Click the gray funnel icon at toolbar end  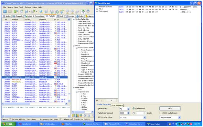(88, 12)
